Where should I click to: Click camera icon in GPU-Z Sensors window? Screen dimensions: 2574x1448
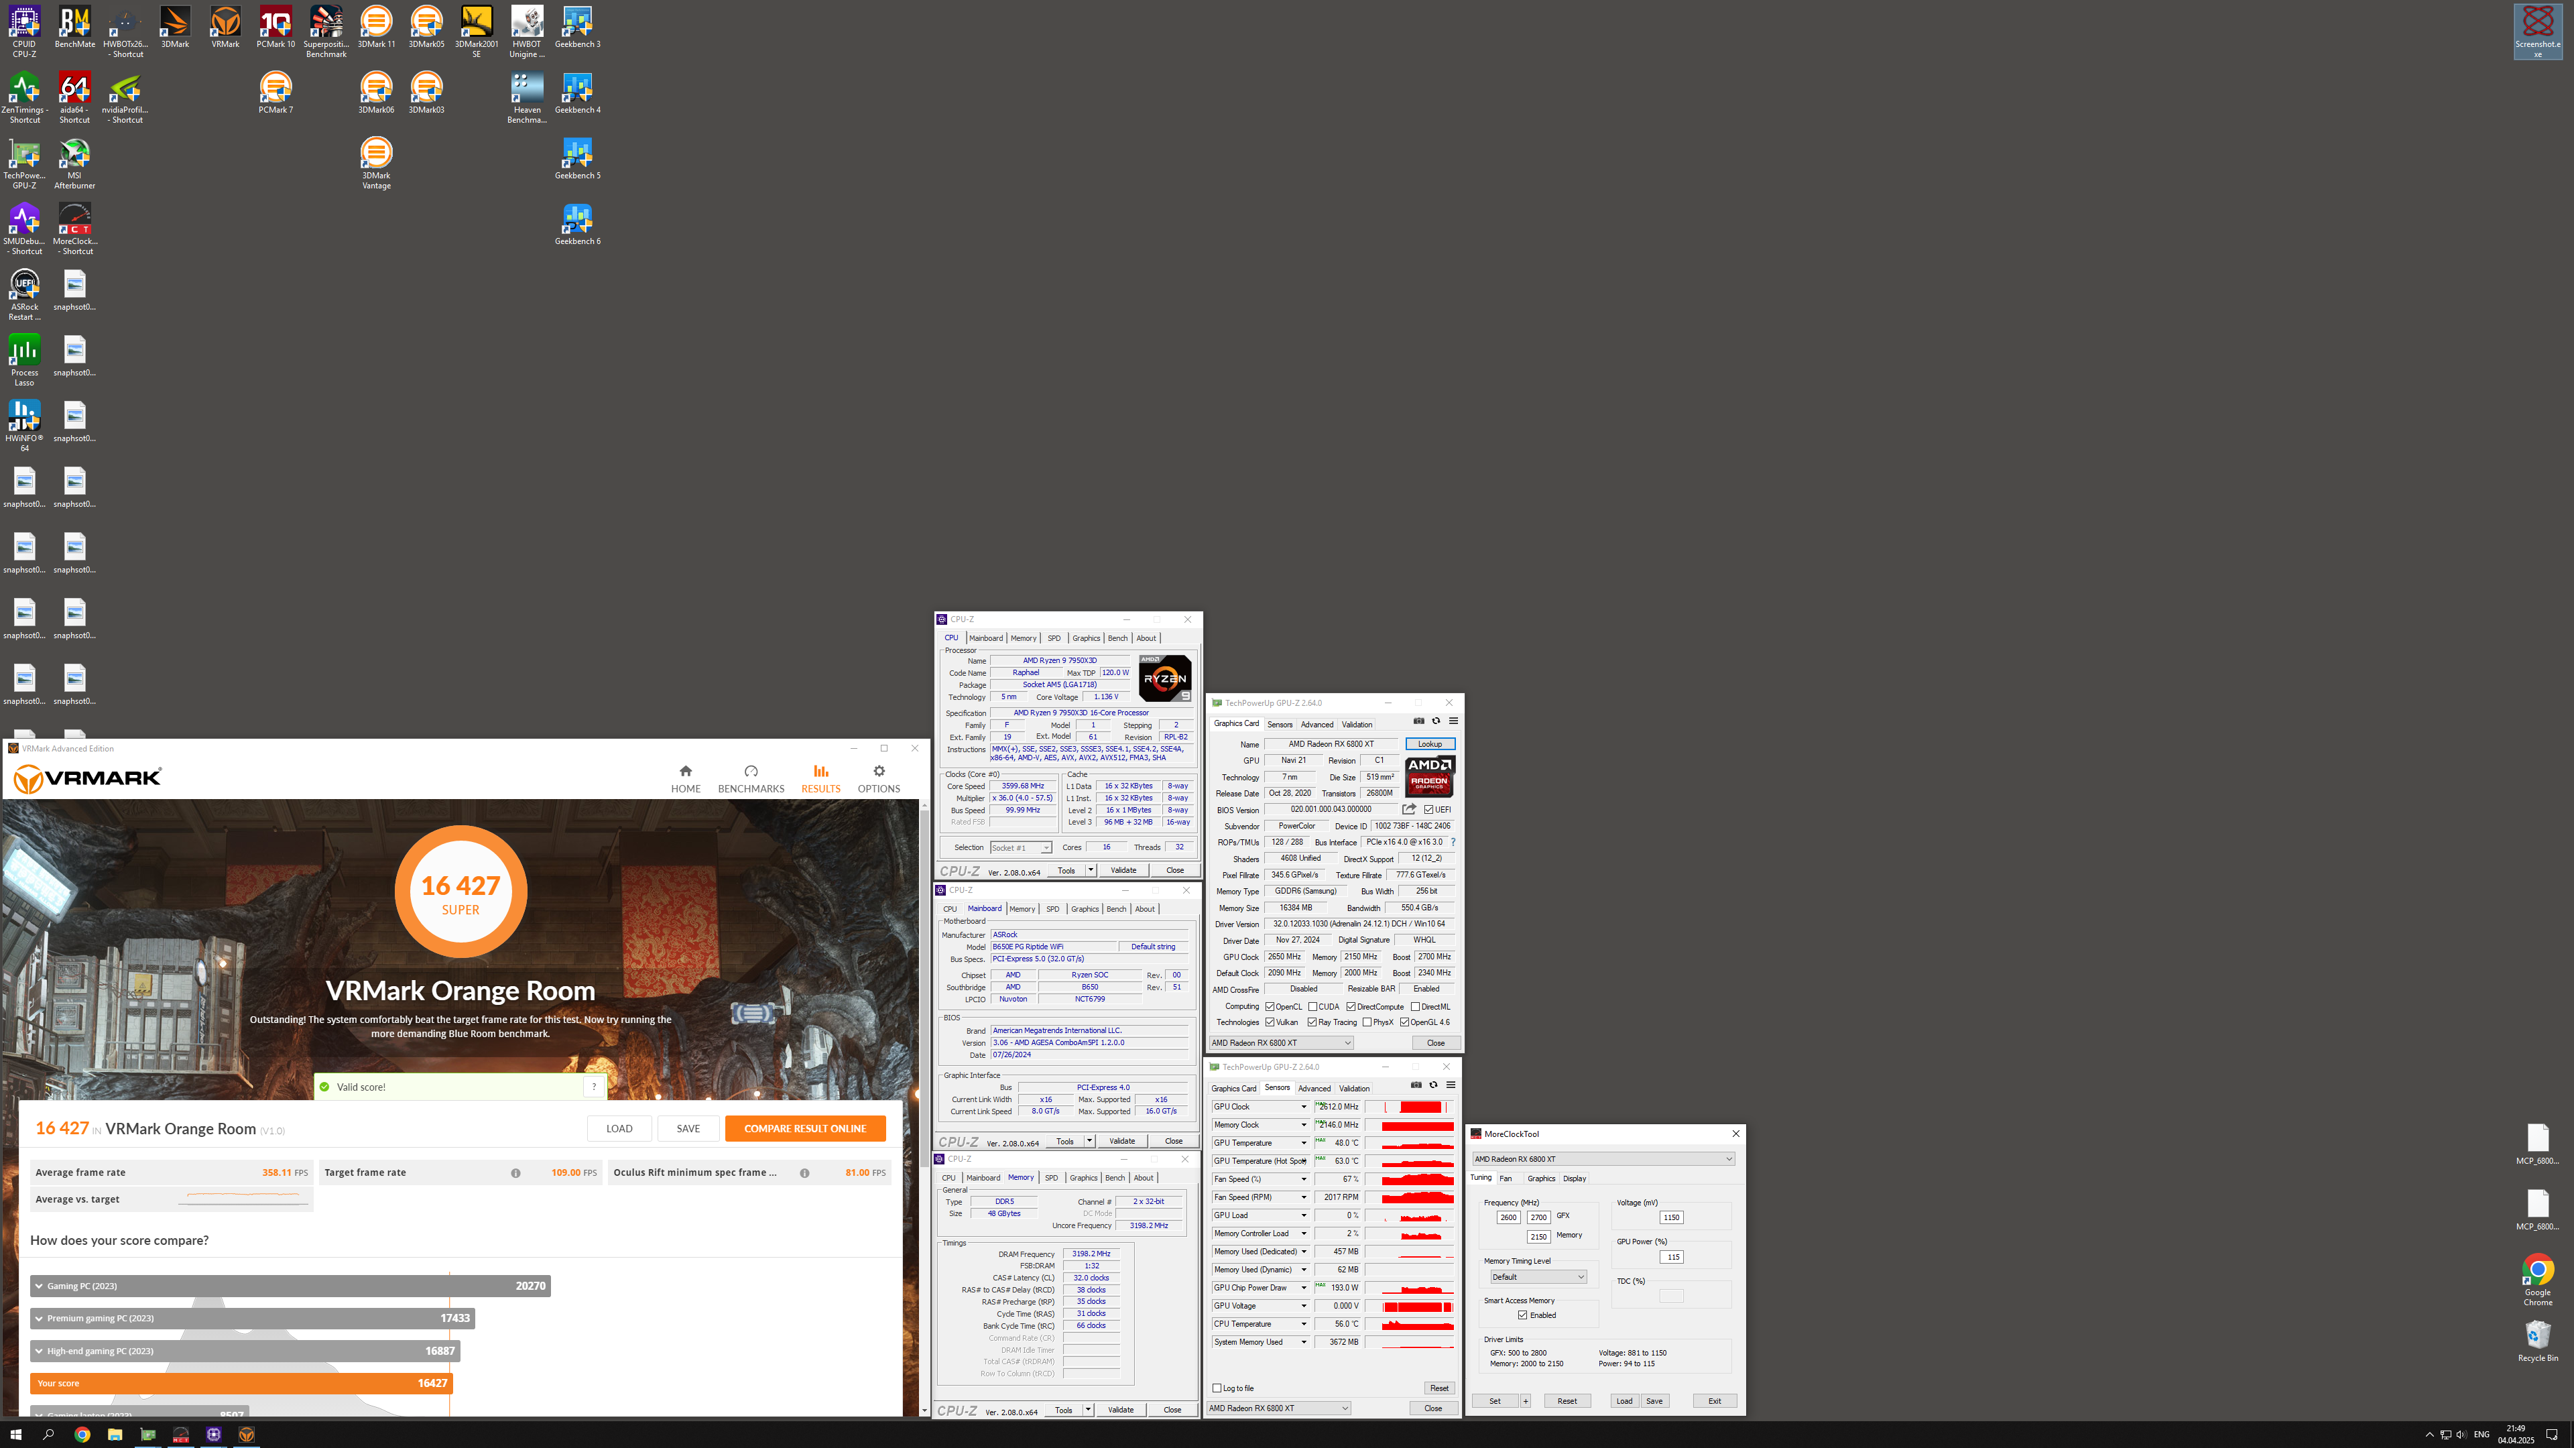click(x=1416, y=1085)
